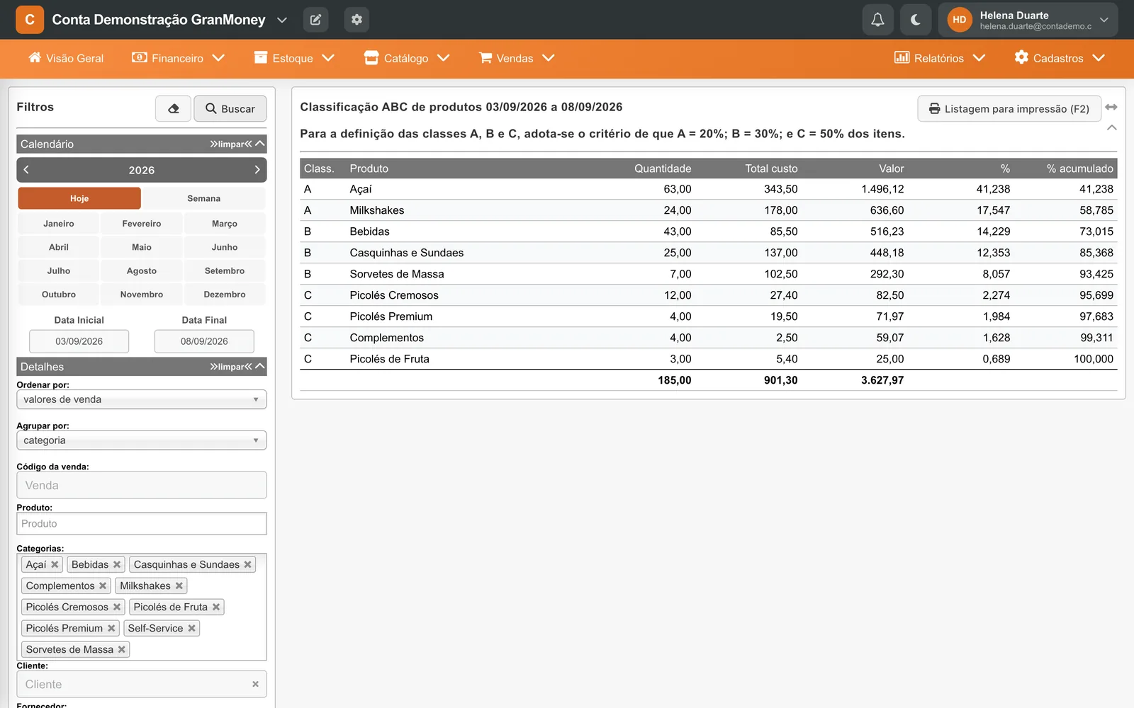Viewport: 1134px width, 708px height.
Task: Toggle dark mode moon icon
Action: pos(916,20)
